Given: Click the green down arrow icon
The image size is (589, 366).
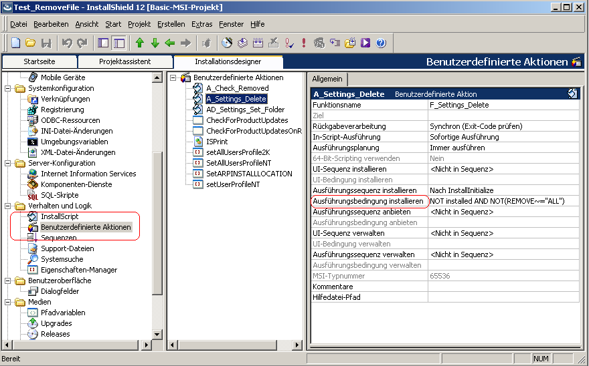Looking at the screenshot, I should click(155, 43).
